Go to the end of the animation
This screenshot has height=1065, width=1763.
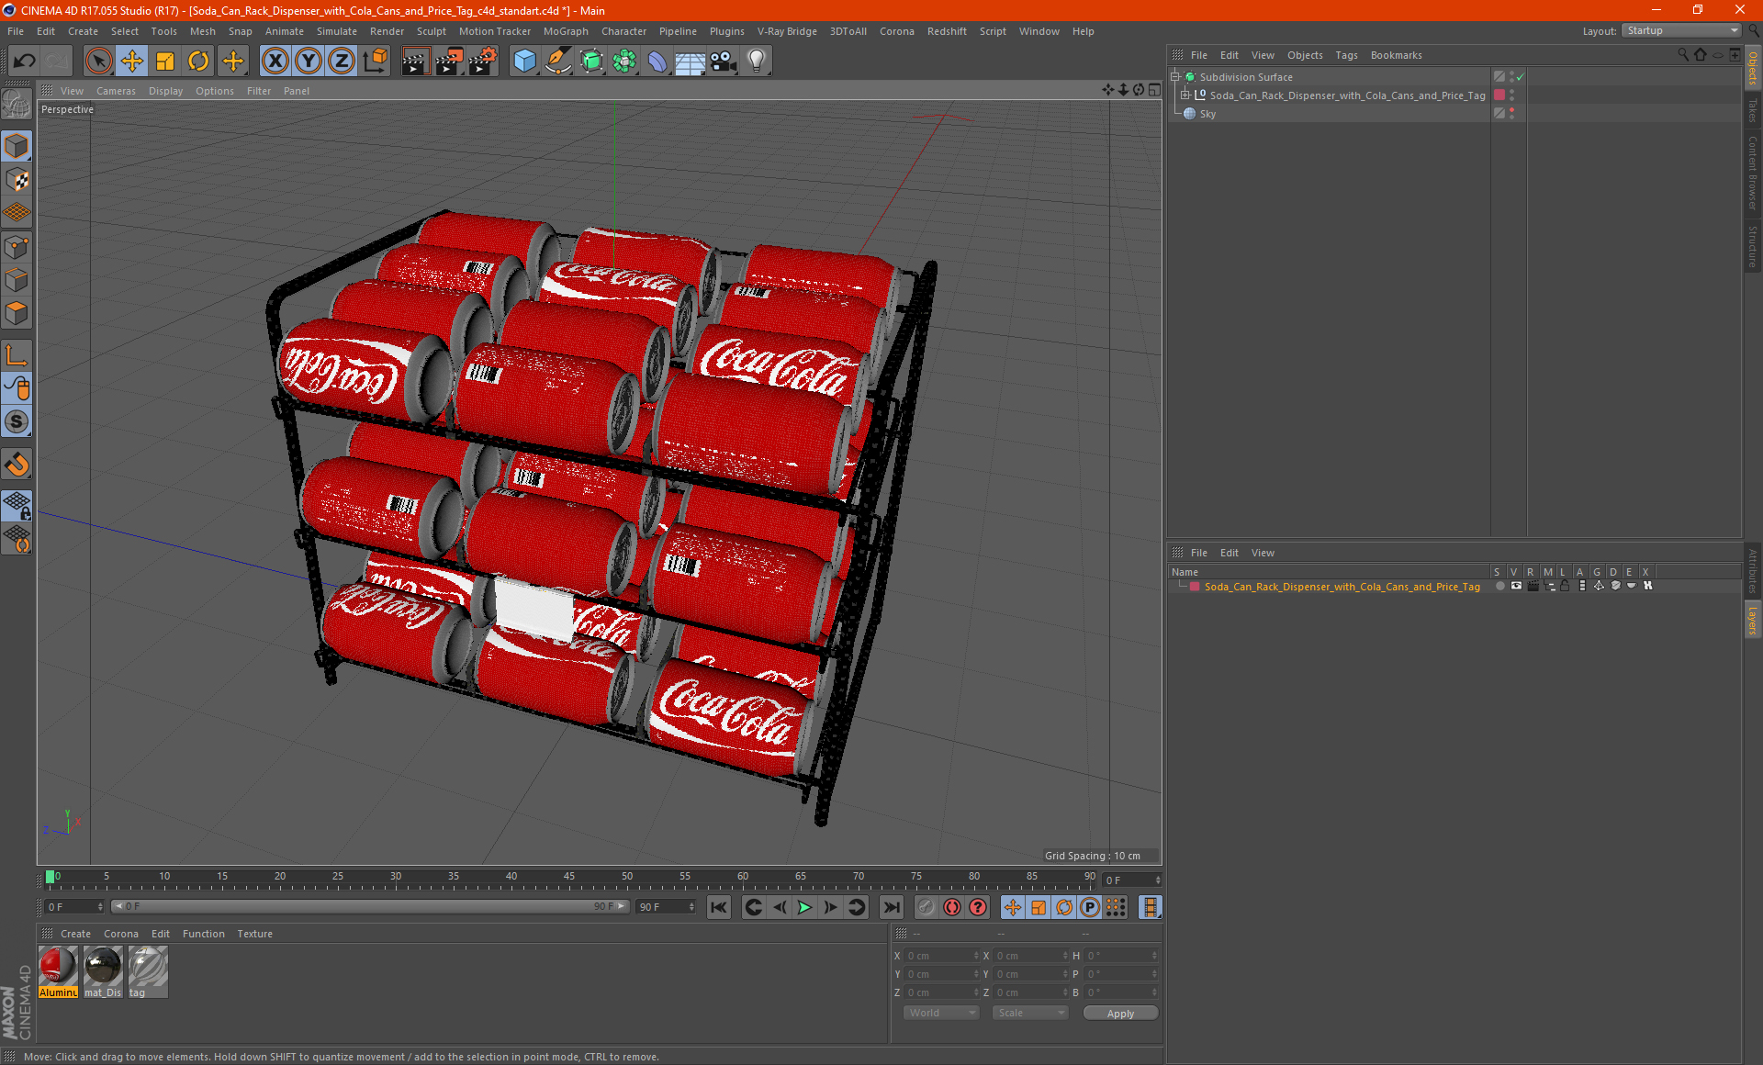pyautogui.click(x=891, y=907)
